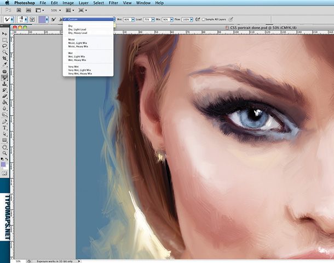The image size is (334, 263).
Task: Launch Mini Bridge from application bar
Action: coord(28,10)
